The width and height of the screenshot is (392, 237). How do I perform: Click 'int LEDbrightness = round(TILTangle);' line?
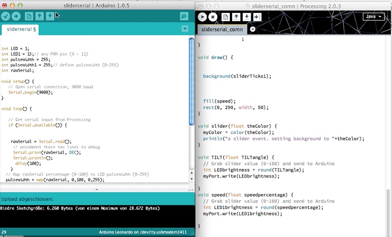click(253, 170)
